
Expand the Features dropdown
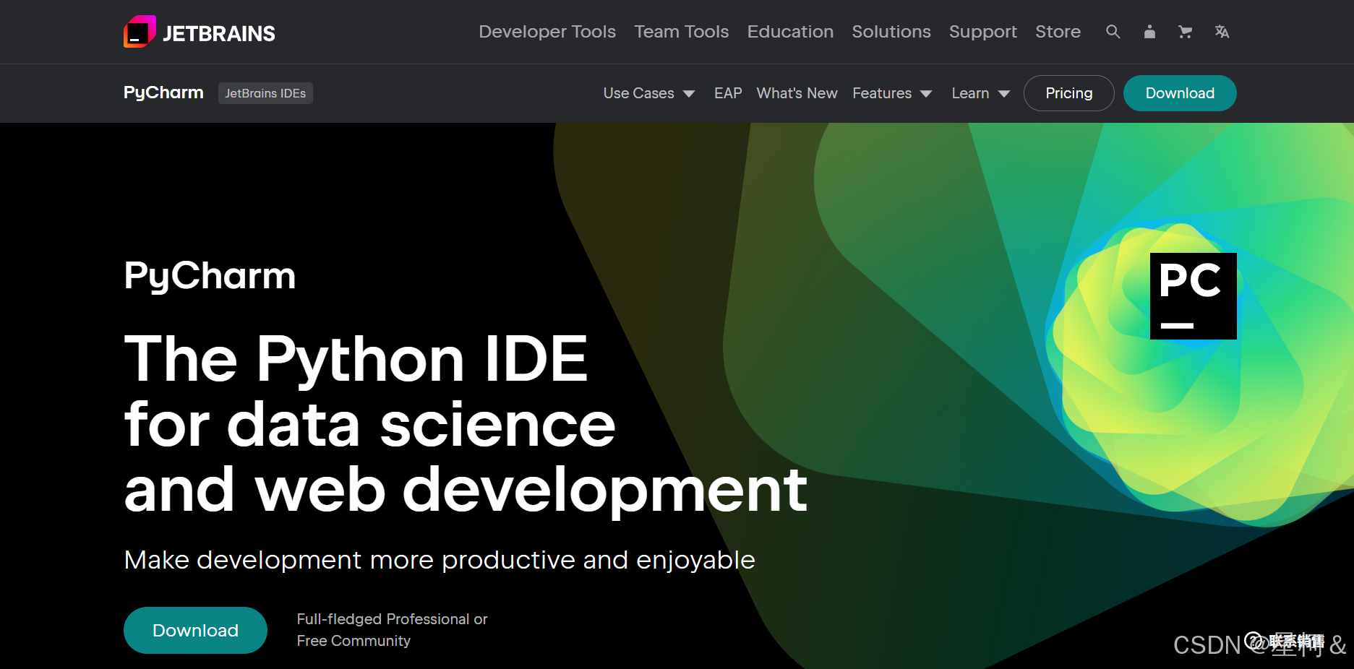(892, 93)
